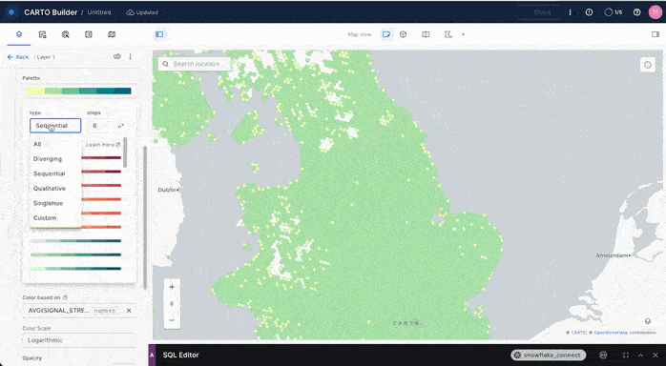Click the palette list scrollbar
This screenshot has height=366, width=666.
point(125,152)
